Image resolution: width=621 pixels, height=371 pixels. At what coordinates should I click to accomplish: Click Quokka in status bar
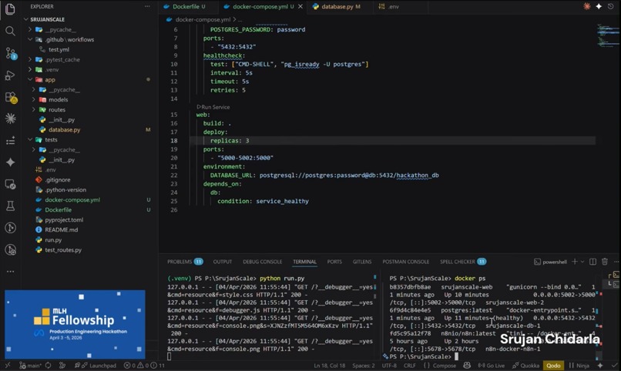click(x=526, y=366)
